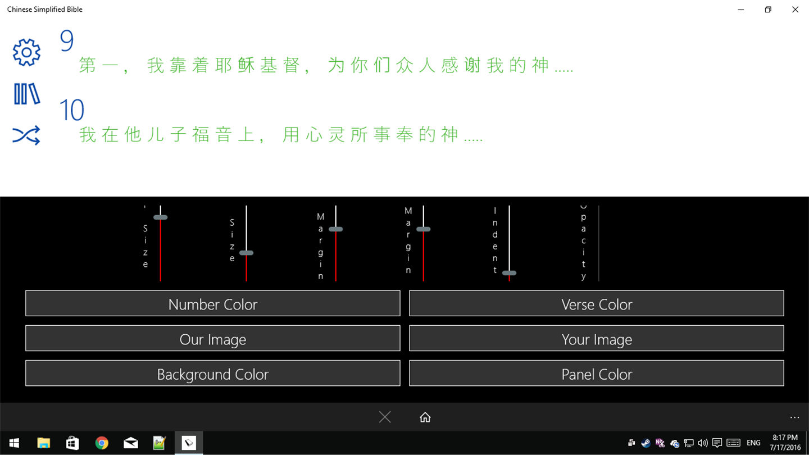Click the Opacity slider track
The image size is (809, 455).
tap(599, 243)
